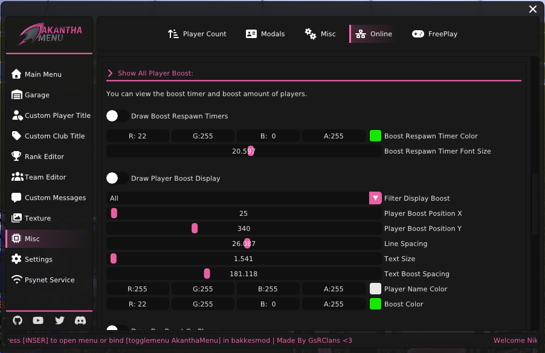Open Psynet Service in sidebar
This screenshot has width=545, height=353.
[x=50, y=280]
